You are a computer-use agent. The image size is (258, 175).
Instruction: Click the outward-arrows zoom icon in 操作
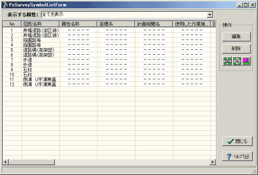point(237,61)
